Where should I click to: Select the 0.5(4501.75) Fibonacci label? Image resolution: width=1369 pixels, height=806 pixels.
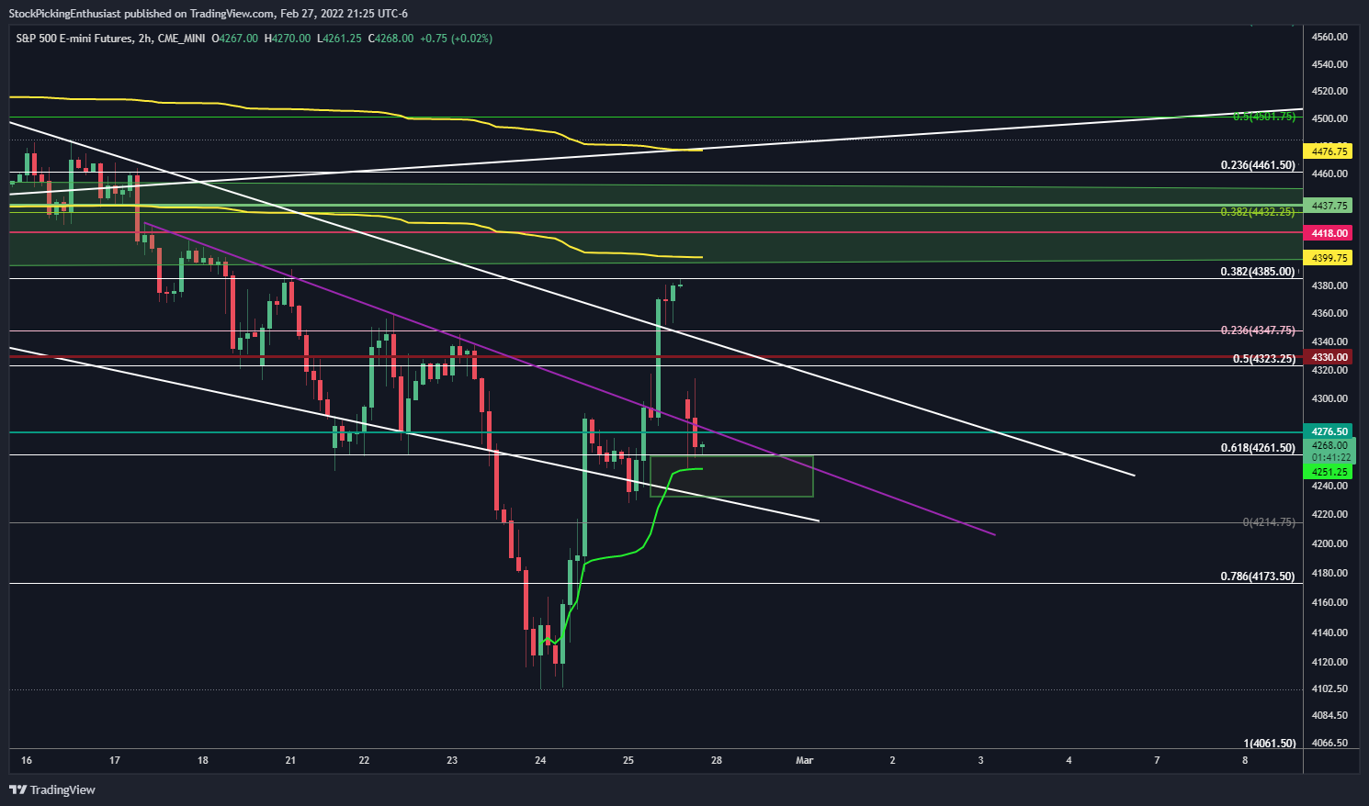1264,117
